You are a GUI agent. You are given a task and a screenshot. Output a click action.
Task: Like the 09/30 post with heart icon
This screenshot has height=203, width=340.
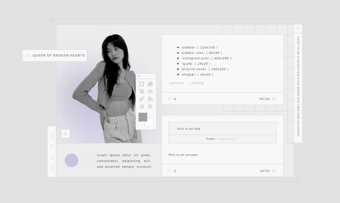(169, 99)
